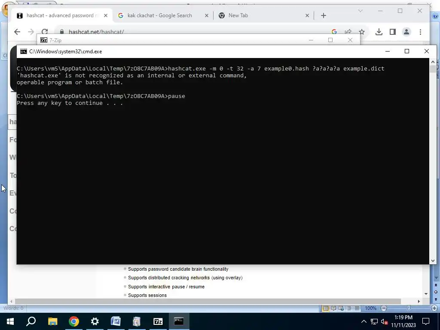
Task: Bookmark this page with the star icon
Action: (362, 32)
